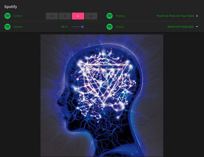Open the album cover artwork image
204x157 pixels.
click(x=102, y=95)
